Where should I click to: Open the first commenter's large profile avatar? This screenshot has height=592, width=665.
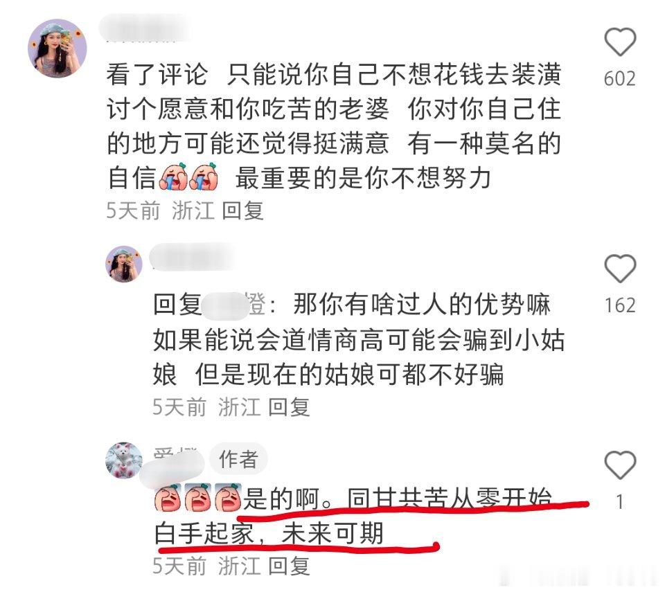(57, 48)
